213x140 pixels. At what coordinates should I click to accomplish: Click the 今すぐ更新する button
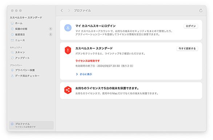coord(187,48)
